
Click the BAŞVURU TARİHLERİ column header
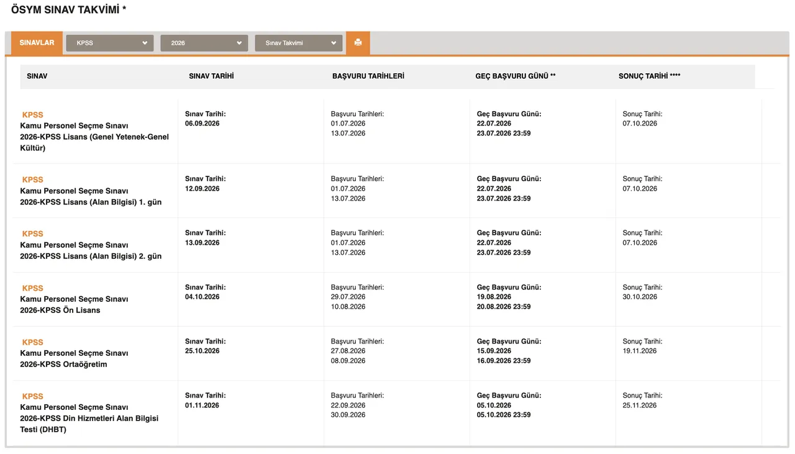[x=368, y=76]
